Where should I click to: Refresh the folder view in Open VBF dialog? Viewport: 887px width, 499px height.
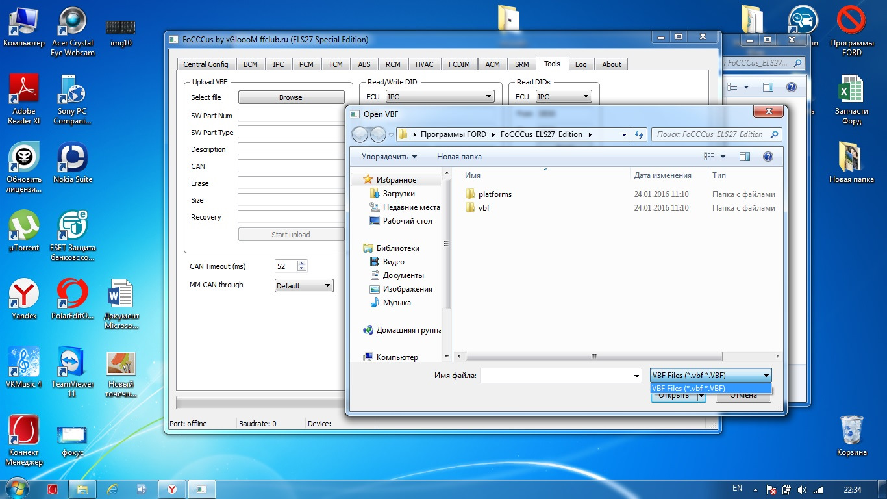(x=639, y=134)
